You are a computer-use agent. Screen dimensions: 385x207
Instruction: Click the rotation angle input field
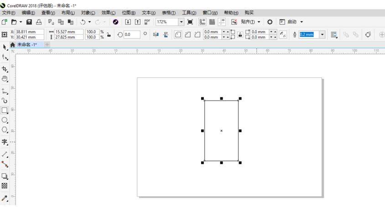click(x=131, y=35)
